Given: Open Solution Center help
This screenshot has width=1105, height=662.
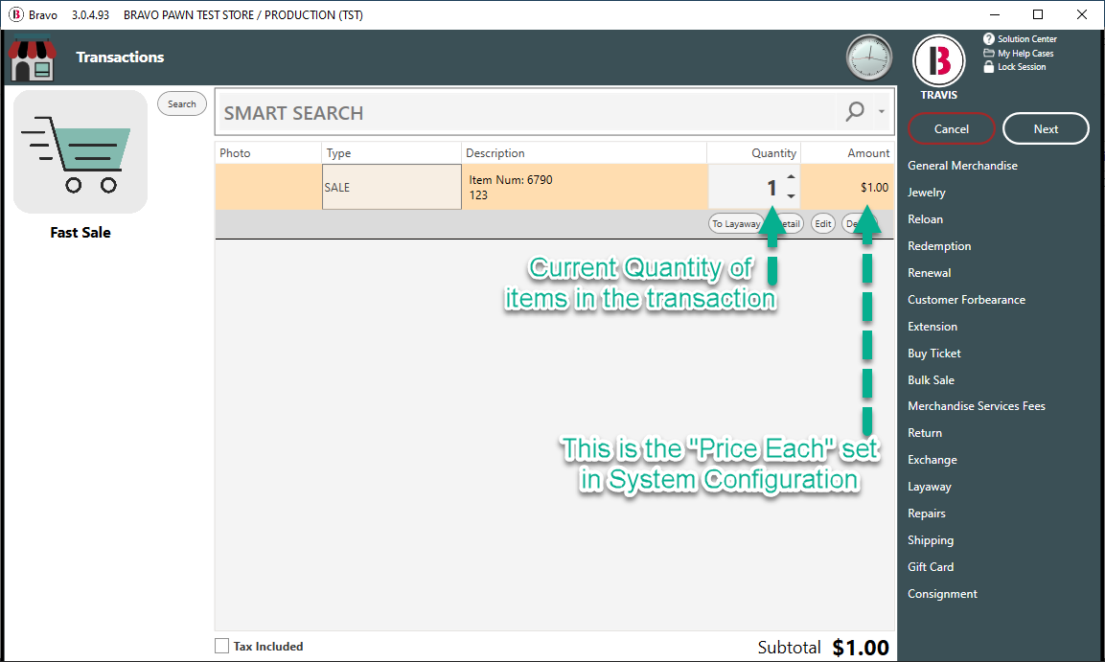Looking at the screenshot, I should (x=1020, y=38).
